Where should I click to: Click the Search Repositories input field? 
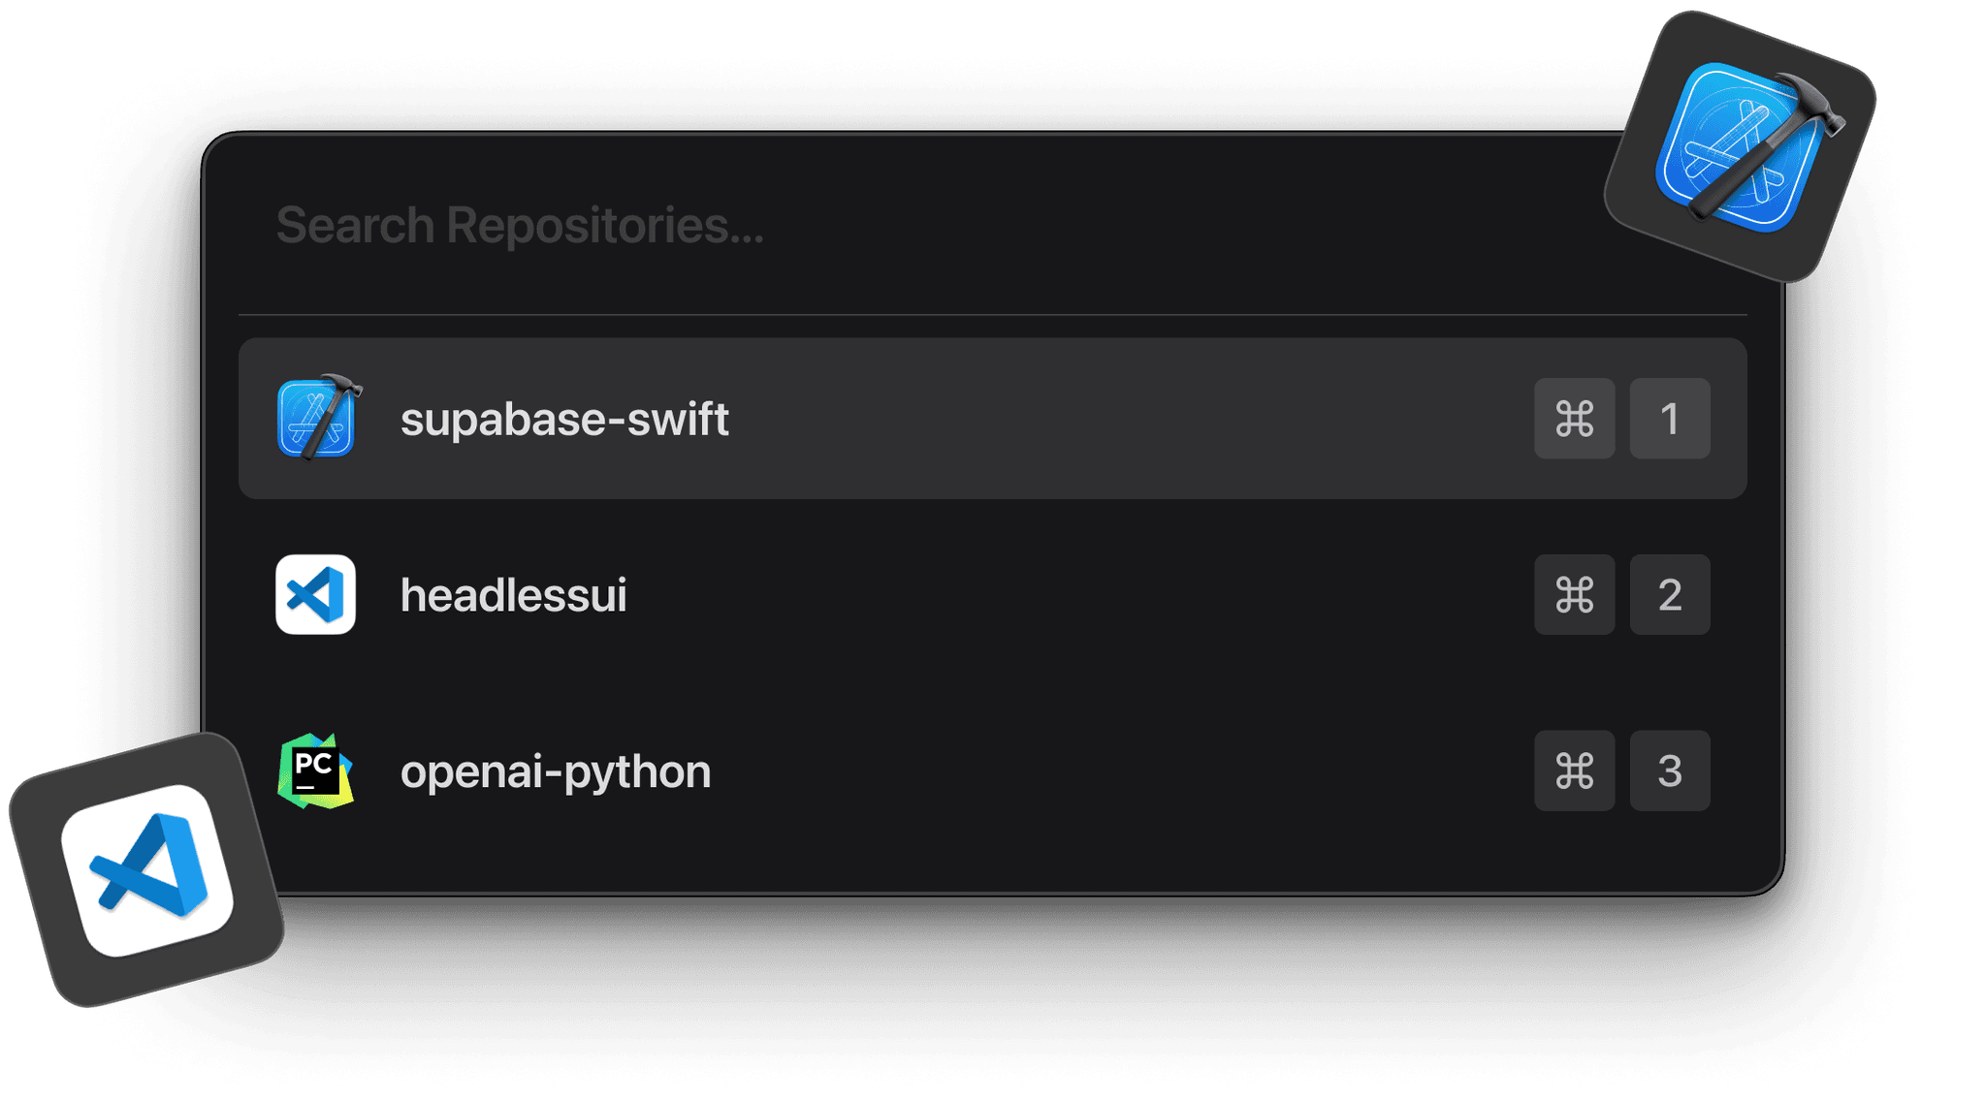click(x=873, y=226)
